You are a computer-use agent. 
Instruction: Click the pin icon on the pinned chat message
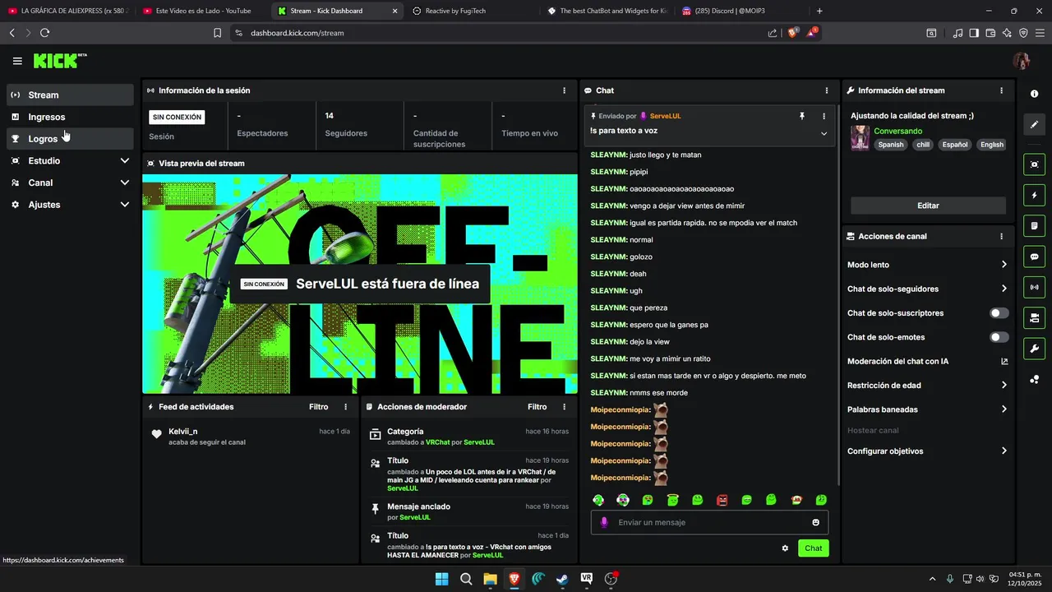point(802,117)
